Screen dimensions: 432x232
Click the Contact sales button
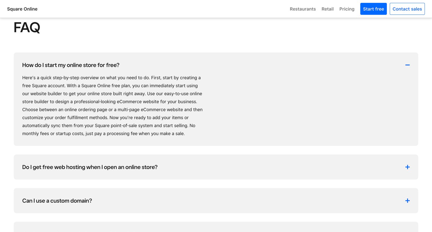tap(407, 9)
